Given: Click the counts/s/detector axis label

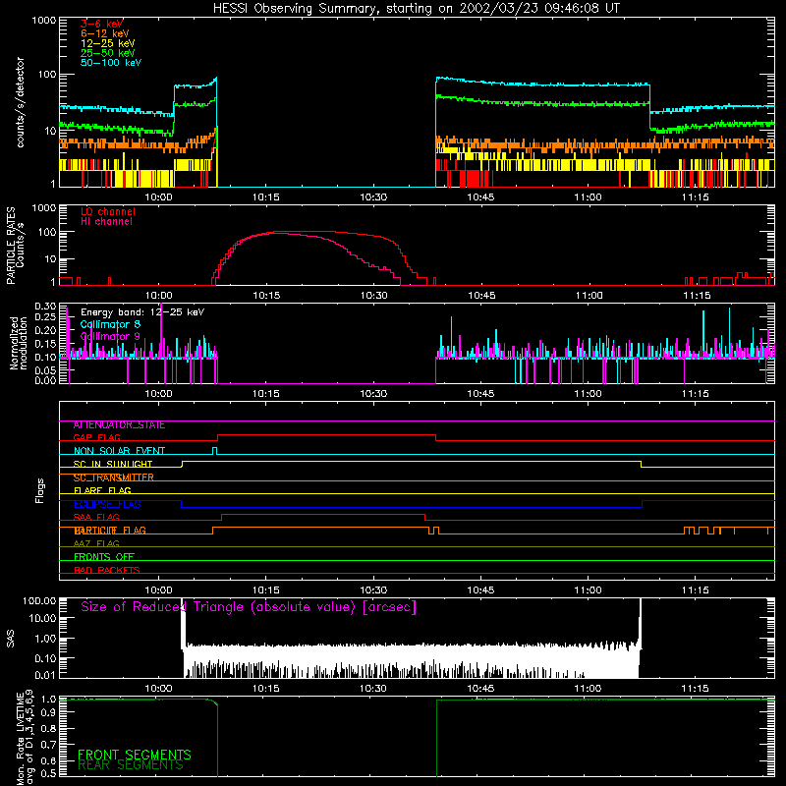Looking at the screenshot, I should pos(21,102).
